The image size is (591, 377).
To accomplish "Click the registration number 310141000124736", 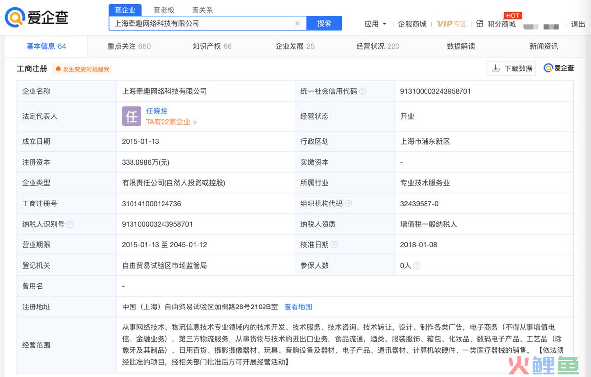I will 152,204.
